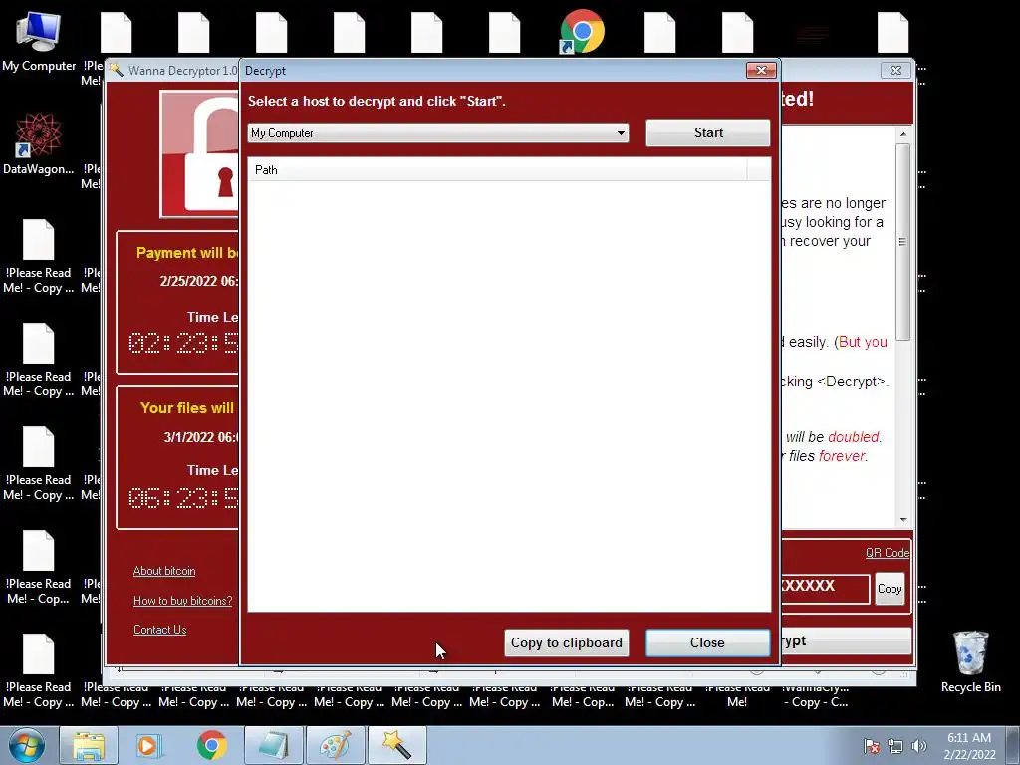The height and width of the screenshot is (765, 1020).
Task: Click the bitcoin address field in Wanna Decryptor
Action: pyautogui.click(x=825, y=588)
